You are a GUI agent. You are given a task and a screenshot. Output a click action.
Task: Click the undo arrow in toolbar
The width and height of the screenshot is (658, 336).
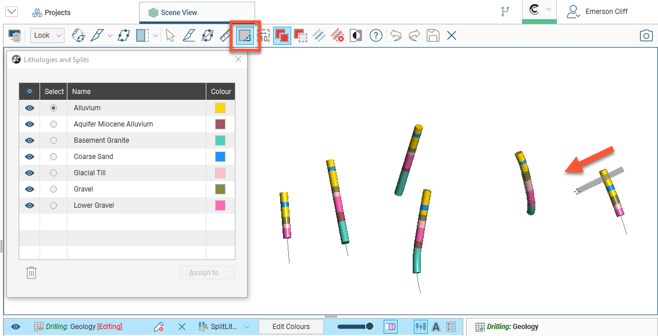click(396, 36)
